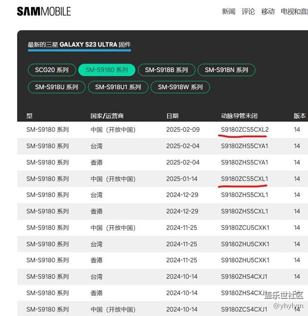Open the 评论 navigation menu
Screen dimensions: 308x316
pos(248,11)
